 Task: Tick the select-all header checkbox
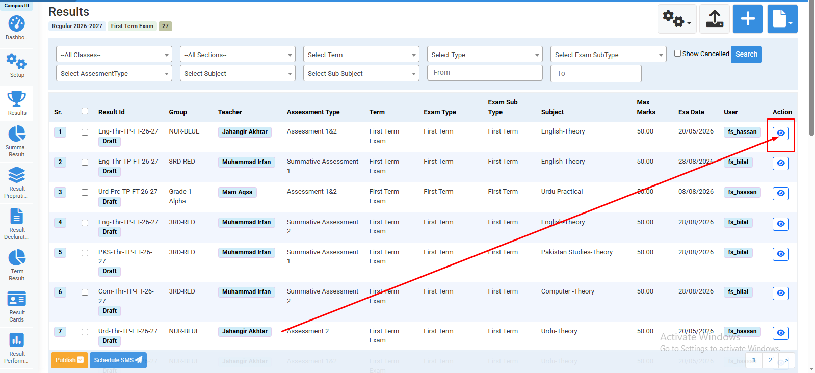85,111
